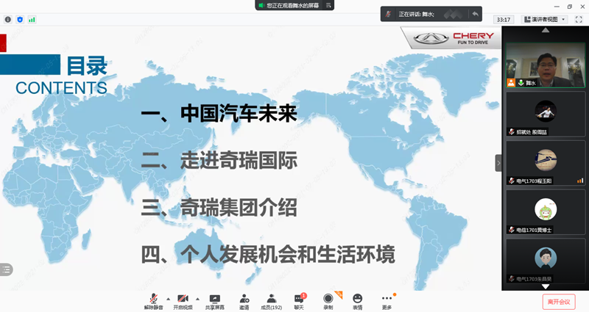Screen dimensions: 589x312
Task: Turn on camera with 开启视频
Action: click(x=183, y=301)
